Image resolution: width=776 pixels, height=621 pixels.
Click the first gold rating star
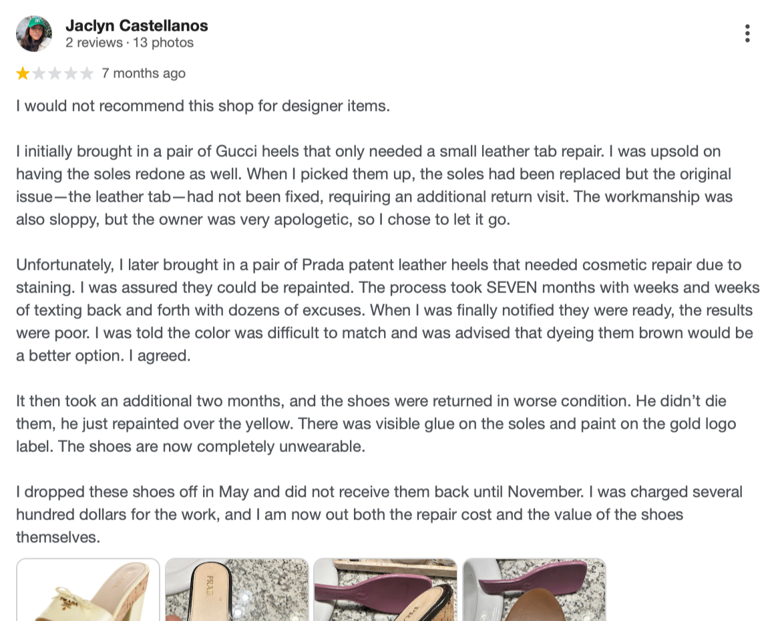23,73
